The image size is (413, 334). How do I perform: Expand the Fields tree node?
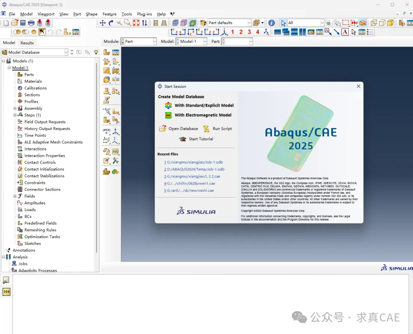15,196
